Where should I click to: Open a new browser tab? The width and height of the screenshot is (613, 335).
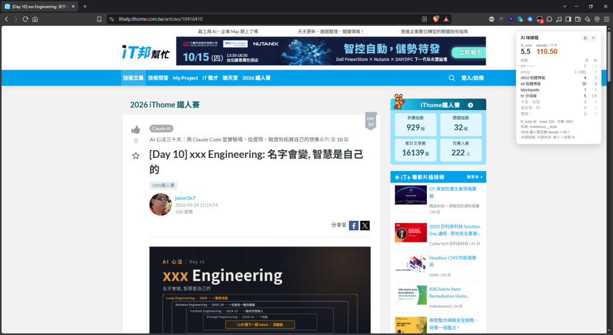pyautogui.click(x=85, y=6)
